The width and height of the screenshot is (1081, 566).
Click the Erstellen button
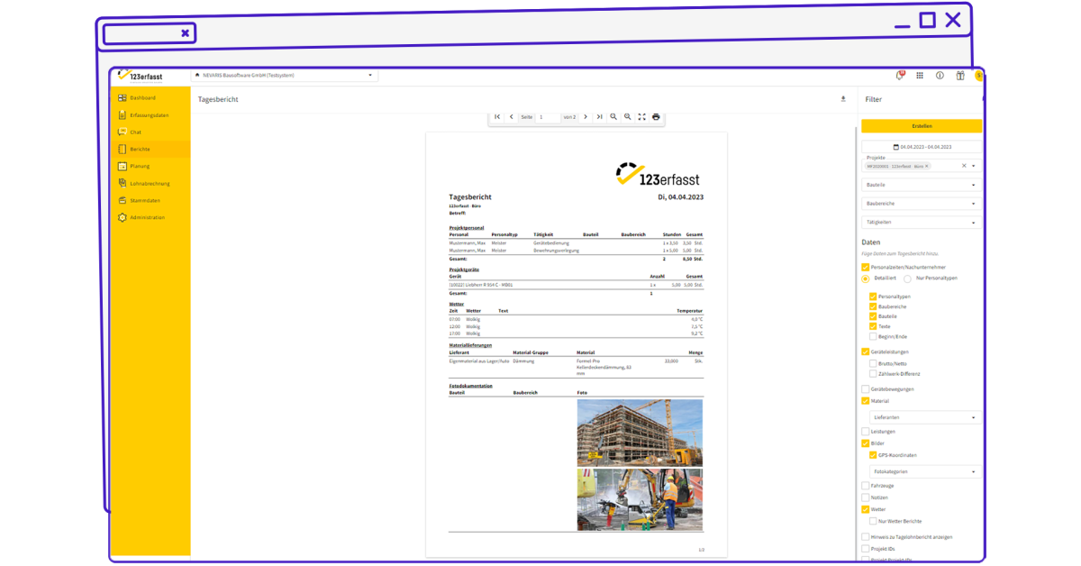(922, 126)
